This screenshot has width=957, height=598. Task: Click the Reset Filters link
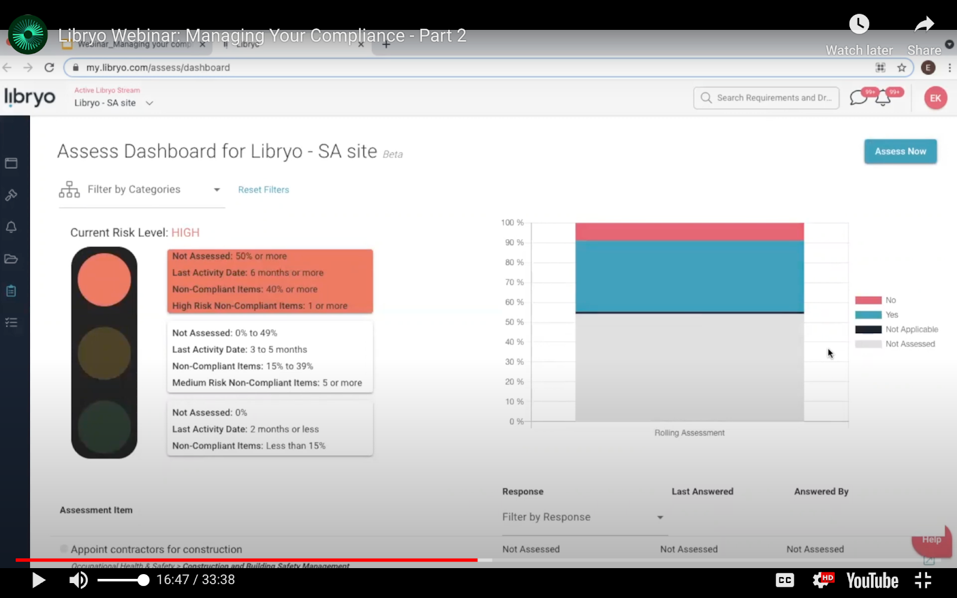[x=263, y=190]
